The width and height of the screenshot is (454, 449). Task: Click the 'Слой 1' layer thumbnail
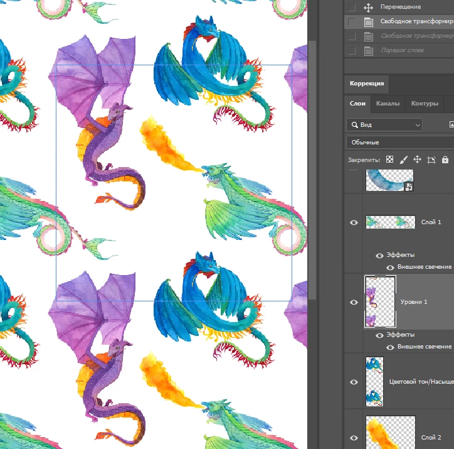[391, 222]
